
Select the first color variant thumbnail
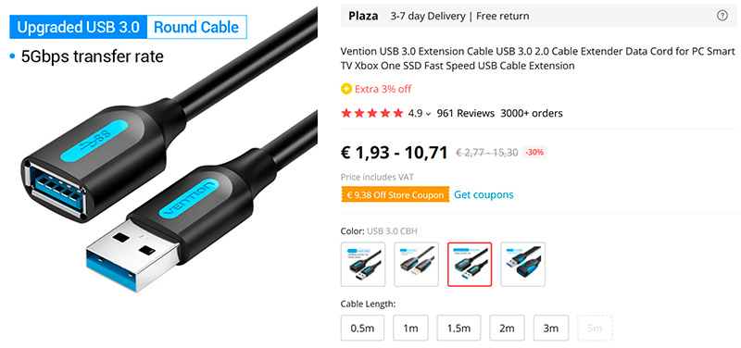[x=363, y=265]
